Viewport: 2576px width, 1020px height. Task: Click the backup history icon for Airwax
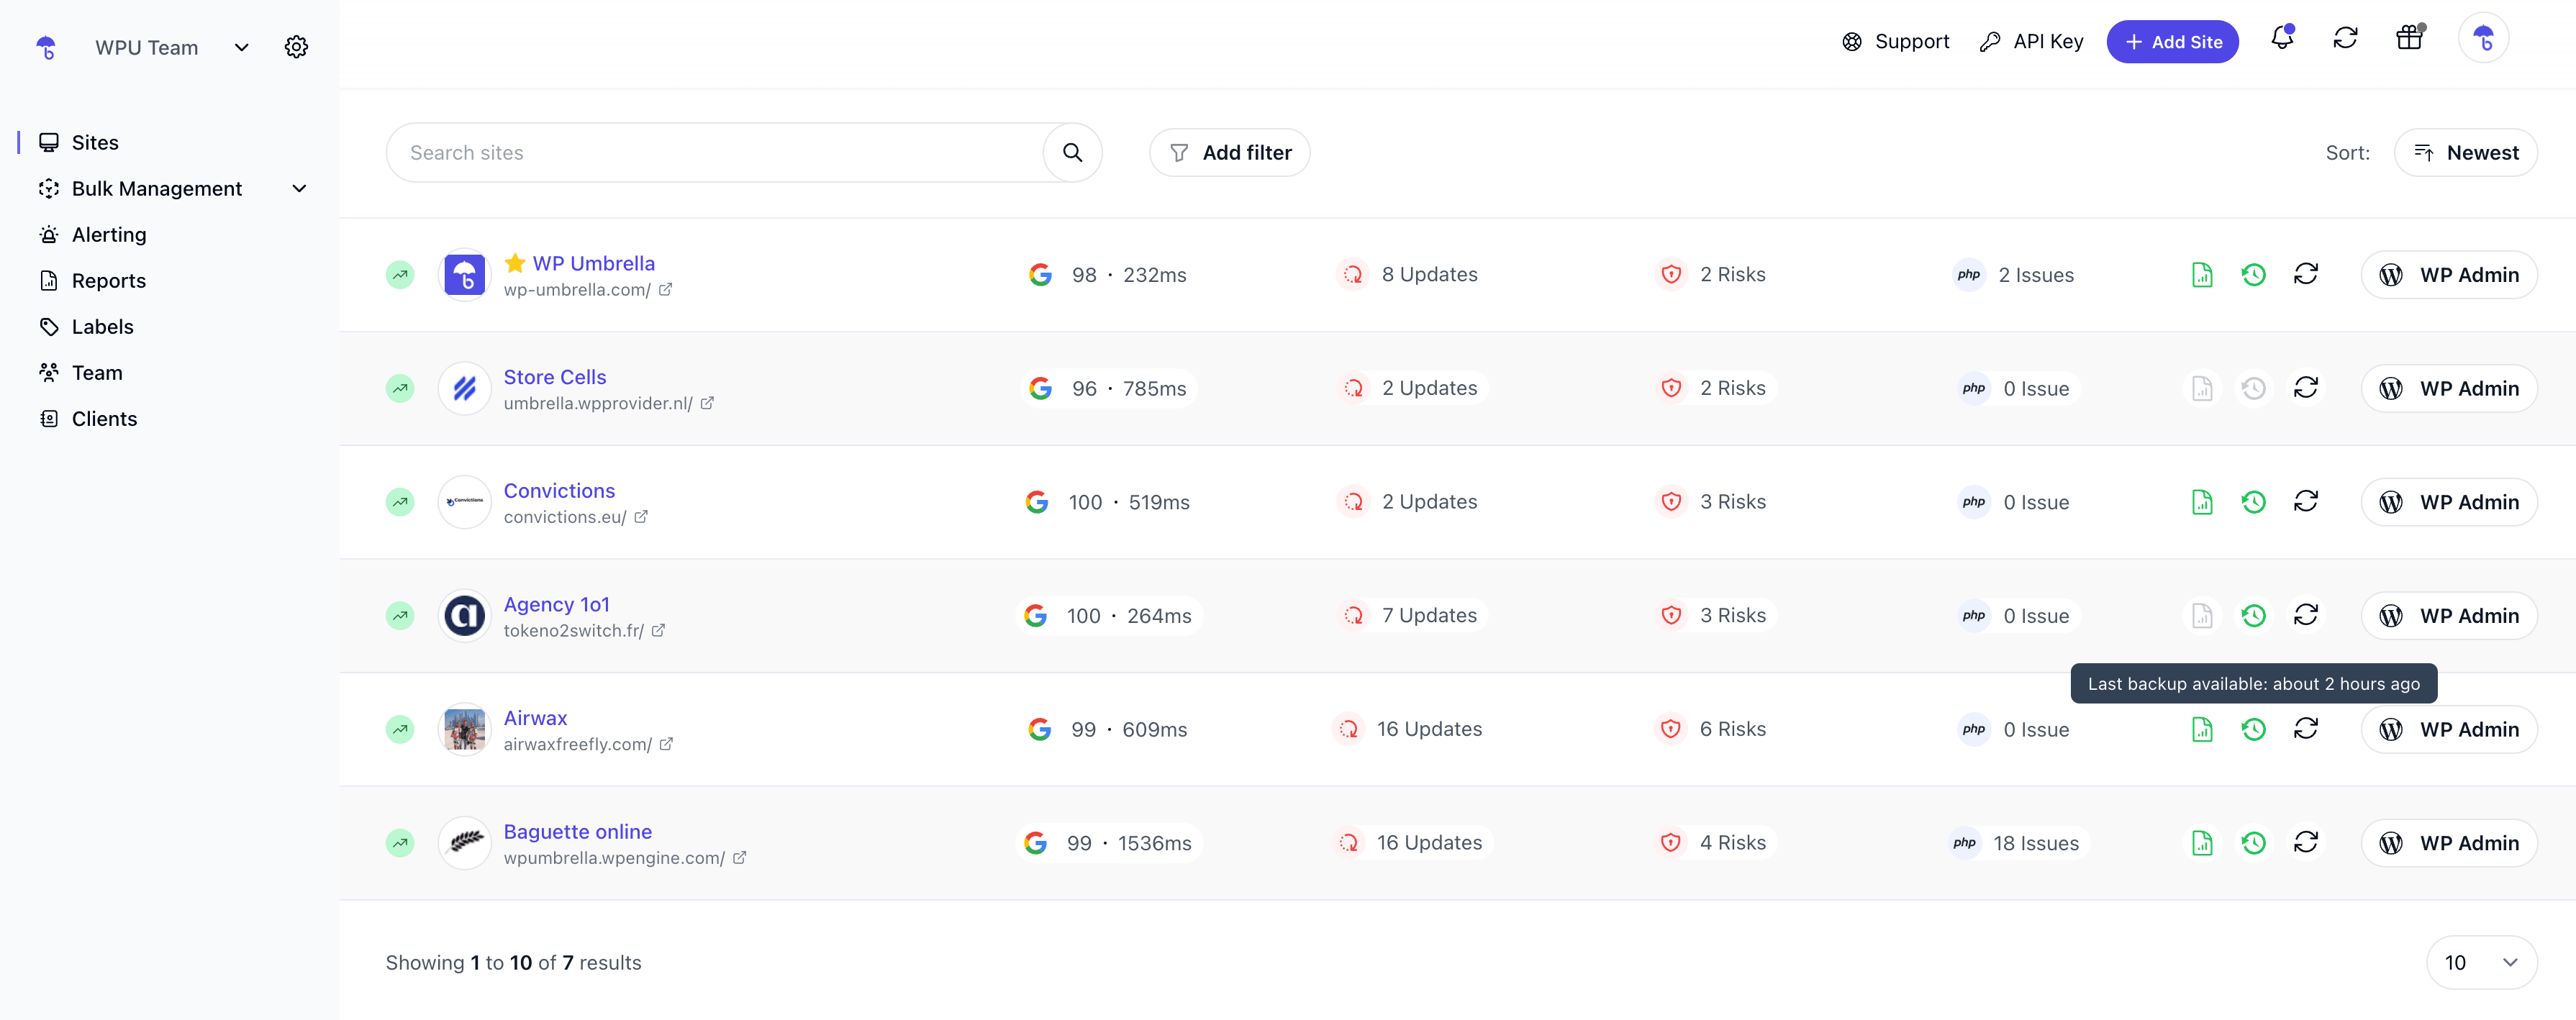point(2253,729)
